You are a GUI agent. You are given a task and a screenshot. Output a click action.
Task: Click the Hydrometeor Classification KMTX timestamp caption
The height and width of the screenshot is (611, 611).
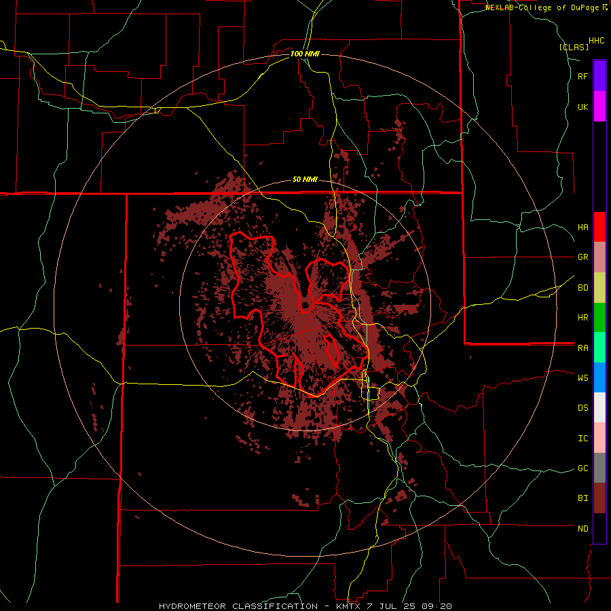coord(305,606)
